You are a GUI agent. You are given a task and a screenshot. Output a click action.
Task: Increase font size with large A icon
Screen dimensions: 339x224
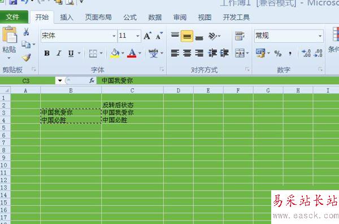pos(147,36)
